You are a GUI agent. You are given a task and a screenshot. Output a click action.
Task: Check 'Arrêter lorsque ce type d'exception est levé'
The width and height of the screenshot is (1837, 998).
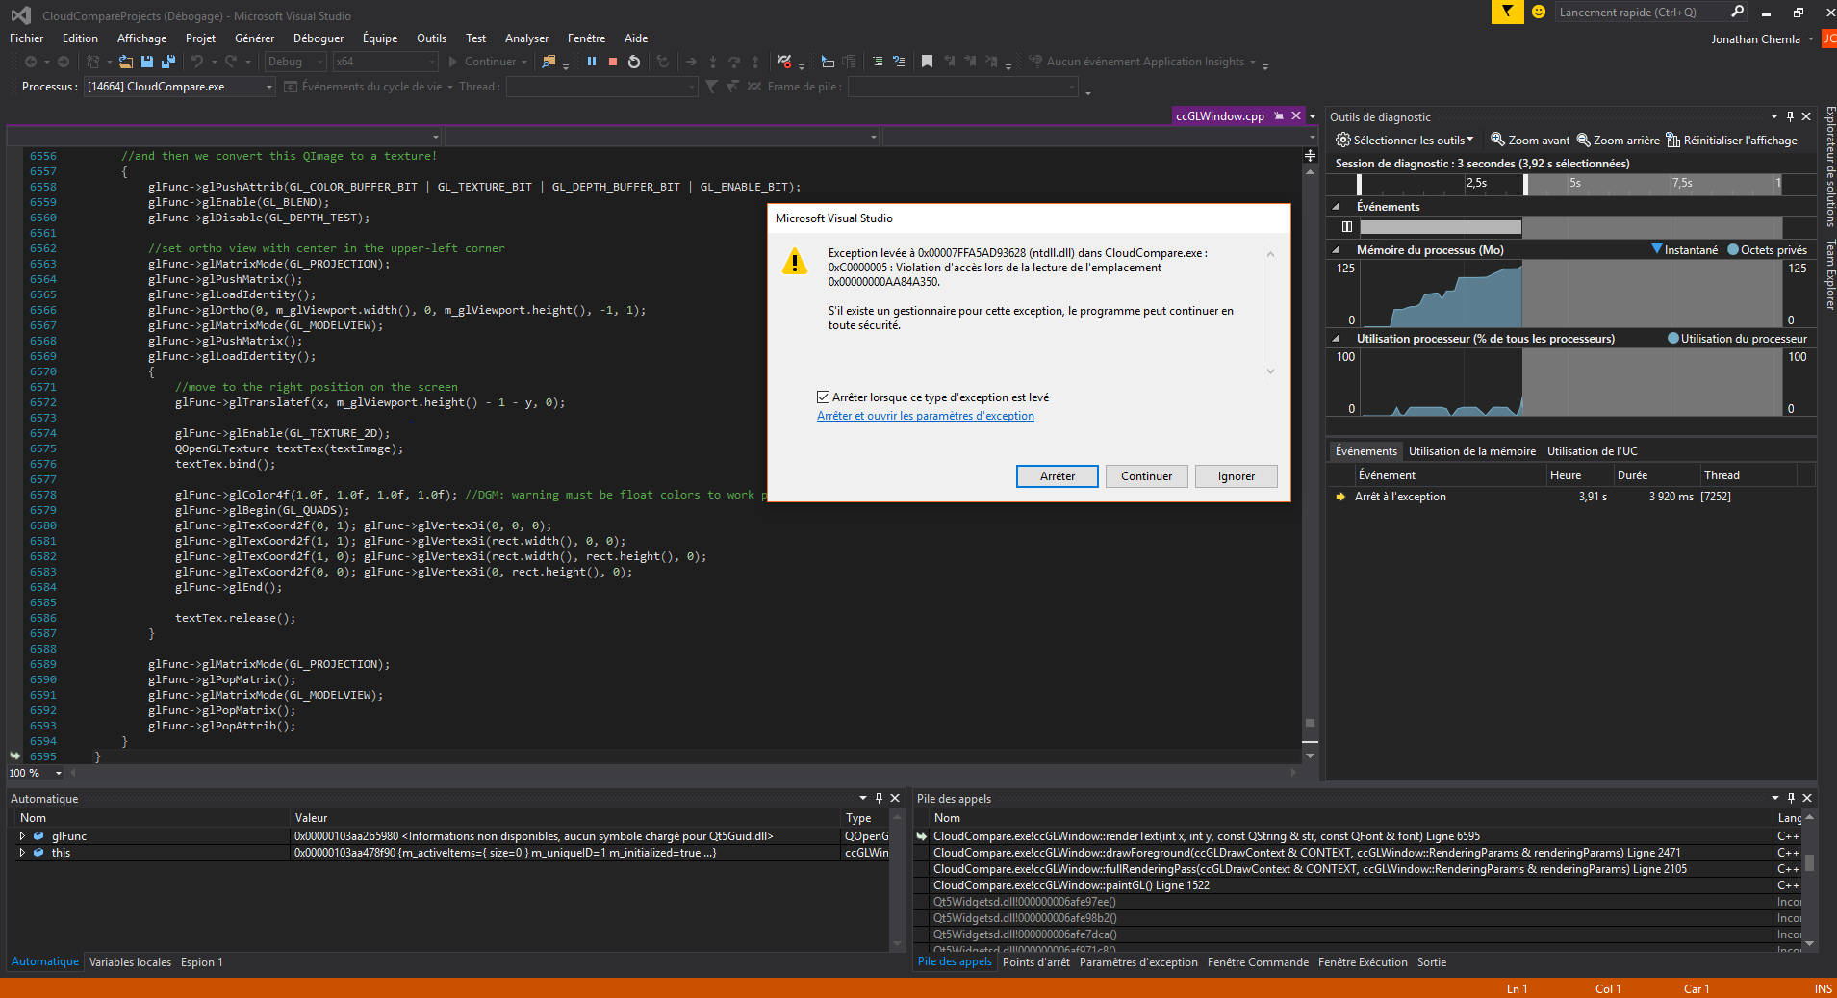click(824, 397)
